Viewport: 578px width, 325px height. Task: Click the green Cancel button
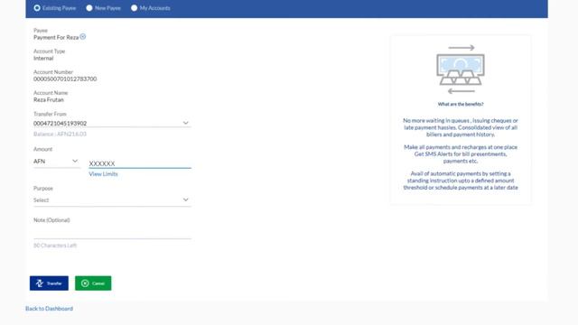click(93, 283)
